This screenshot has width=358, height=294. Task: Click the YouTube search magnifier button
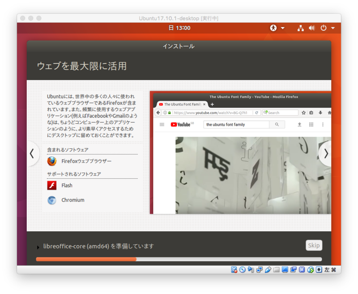[x=277, y=125]
